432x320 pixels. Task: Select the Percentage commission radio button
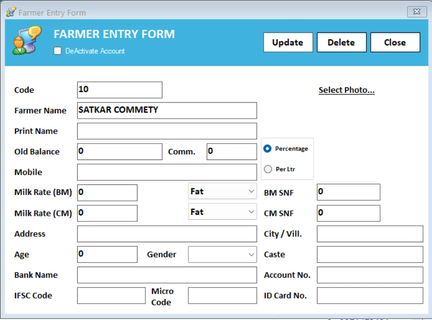[268, 149]
